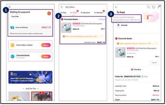This screenshot has height=105, width=166.
Task: Tap RM57.78 Cash on Delivery amount
Action: pyautogui.click(x=46, y=28)
